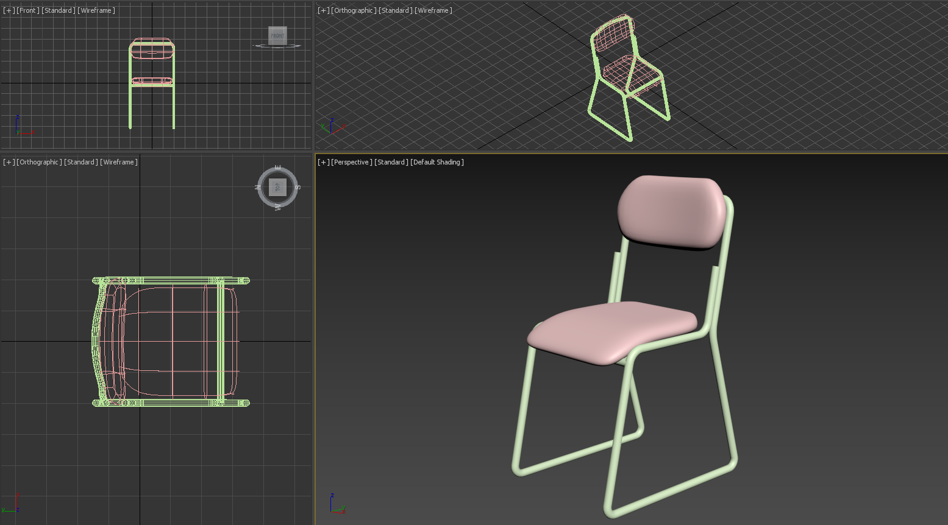
Task: Open [Orthographic] view menu in top-right viewport
Action: pyautogui.click(x=355, y=10)
